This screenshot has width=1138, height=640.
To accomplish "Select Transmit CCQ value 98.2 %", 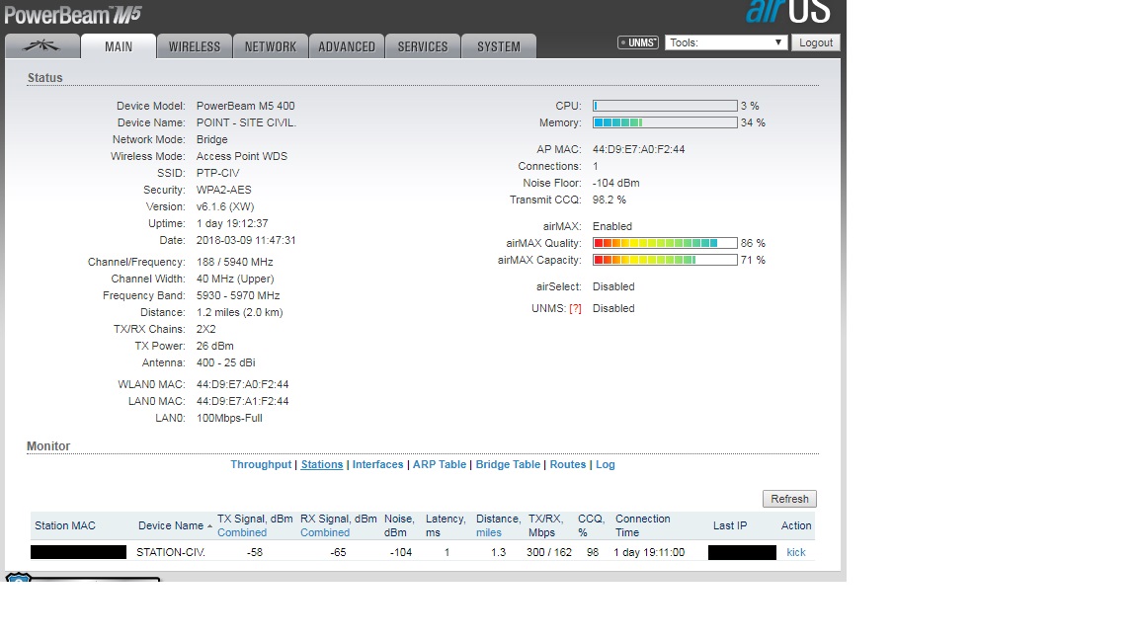I will click(609, 200).
